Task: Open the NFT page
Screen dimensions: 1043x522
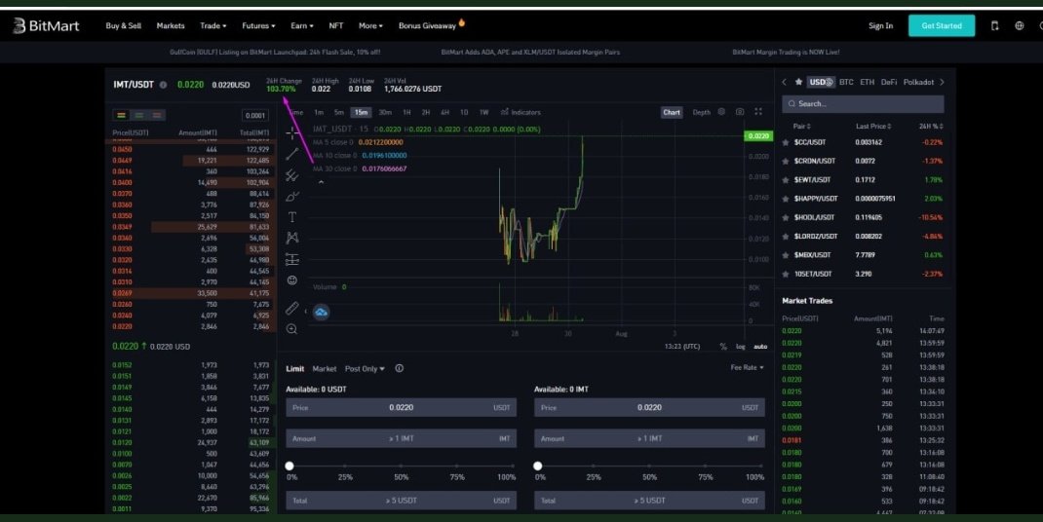Action: tap(336, 26)
